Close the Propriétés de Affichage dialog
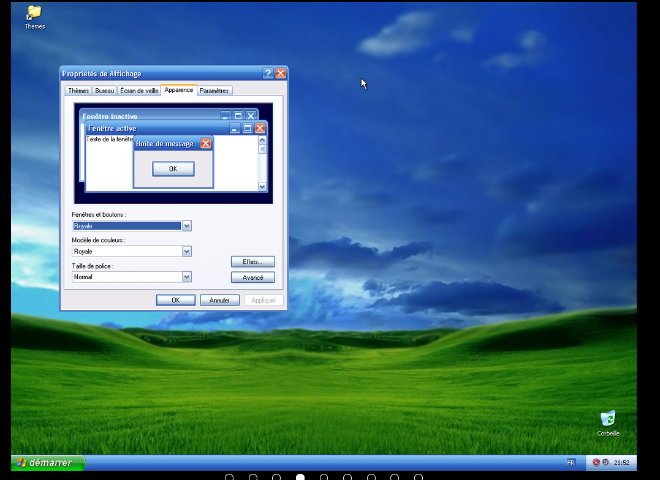The width and height of the screenshot is (660, 480). point(281,73)
